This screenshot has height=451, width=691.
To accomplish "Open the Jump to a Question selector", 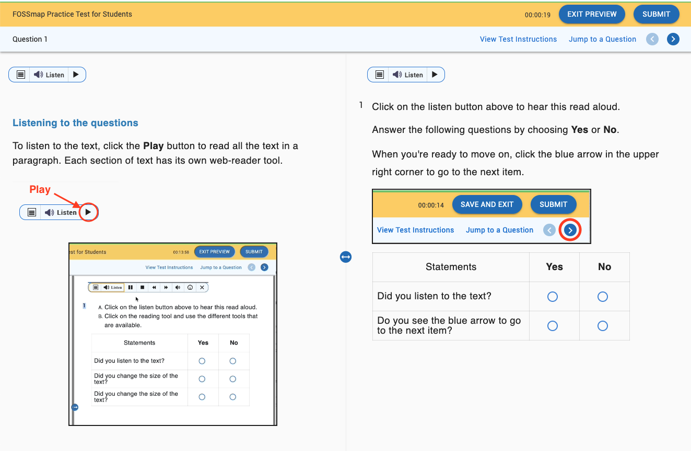I will [x=602, y=39].
